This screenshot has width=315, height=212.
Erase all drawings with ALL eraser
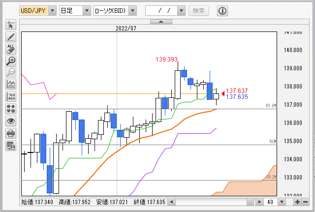point(11,49)
